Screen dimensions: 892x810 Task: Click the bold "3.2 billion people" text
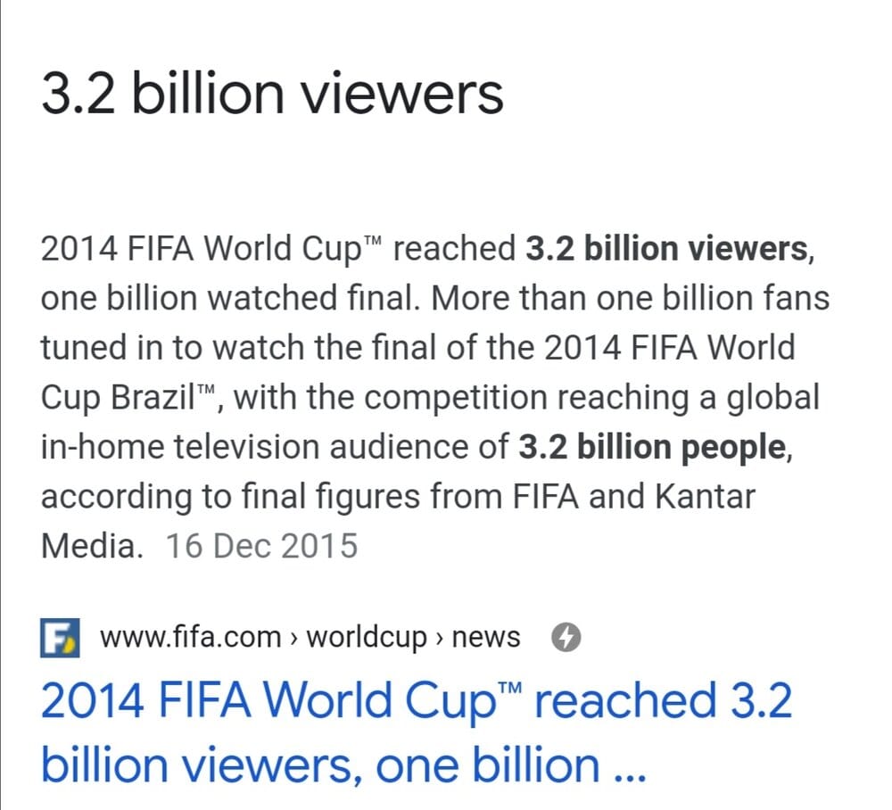point(650,447)
